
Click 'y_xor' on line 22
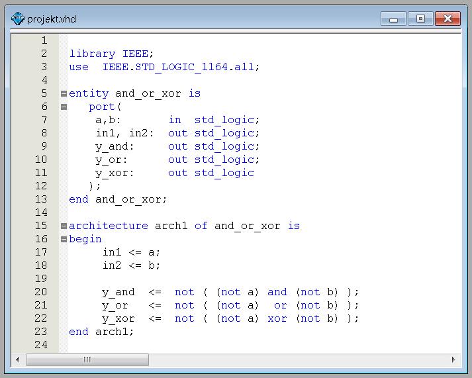pos(118,318)
